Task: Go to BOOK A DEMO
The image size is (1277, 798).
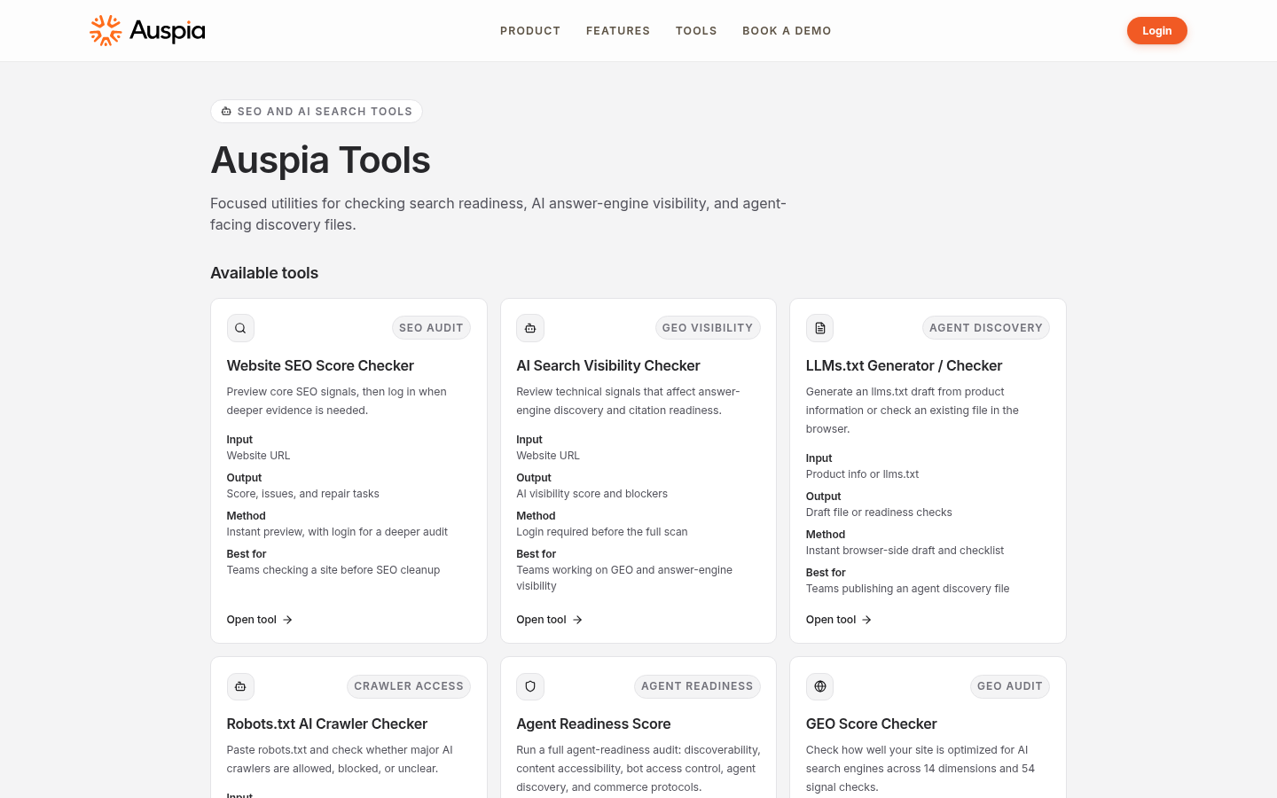Action: point(787,31)
